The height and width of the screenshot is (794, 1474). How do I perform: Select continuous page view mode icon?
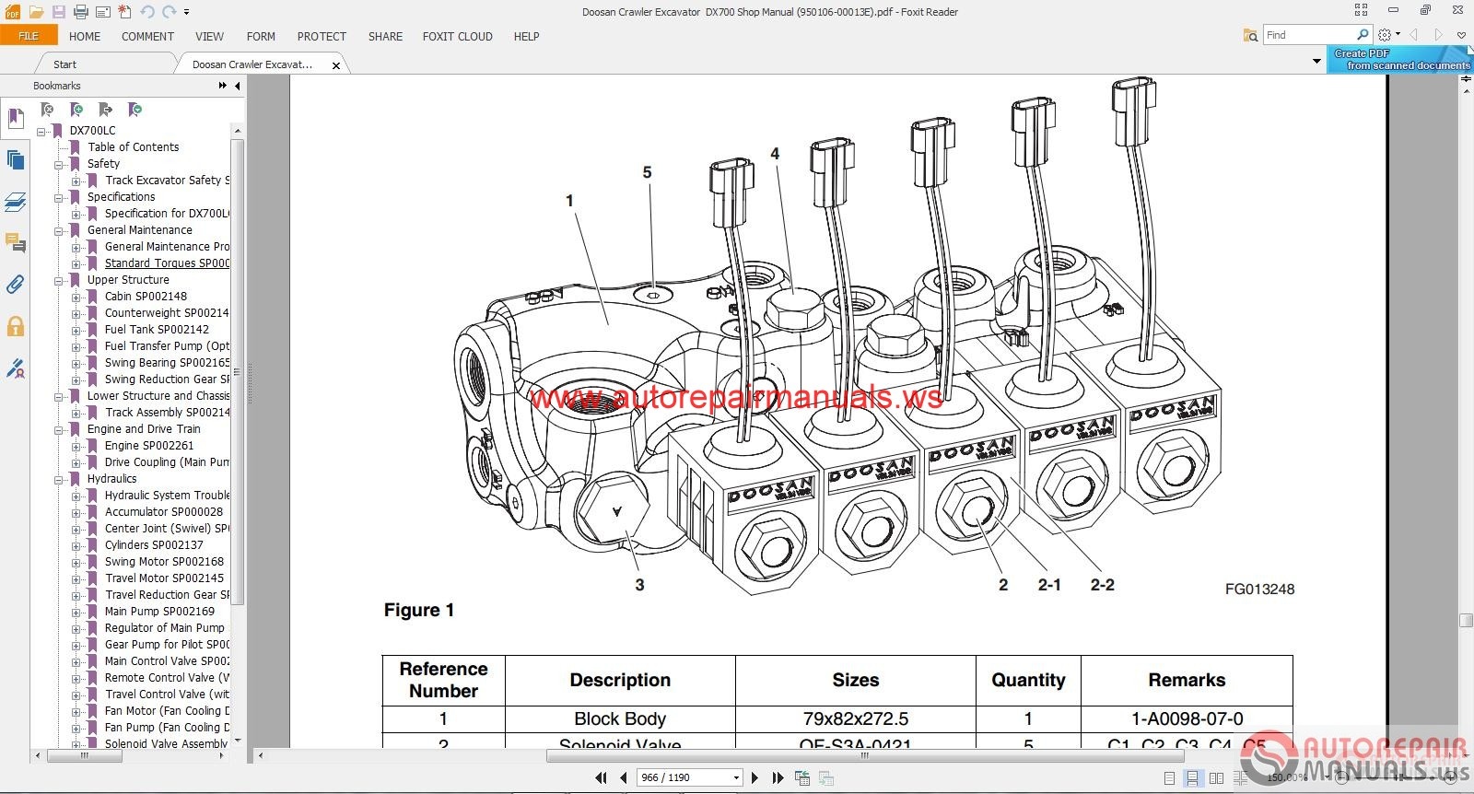click(1192, 778)
